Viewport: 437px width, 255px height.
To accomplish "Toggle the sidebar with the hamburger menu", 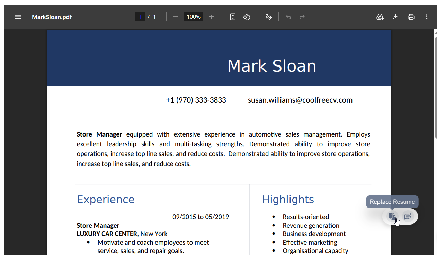I will pyautogui.click(x=18, y=17).
